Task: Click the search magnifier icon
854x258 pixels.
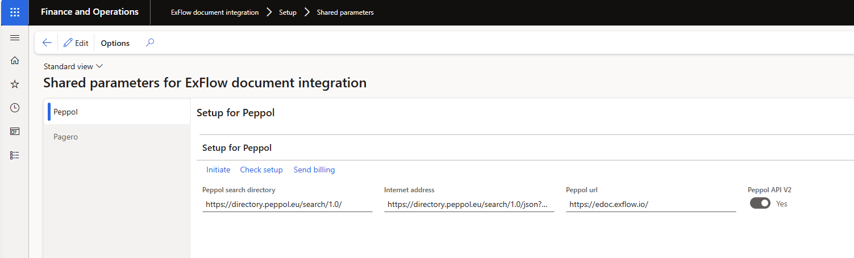Action: pos(150,43)
